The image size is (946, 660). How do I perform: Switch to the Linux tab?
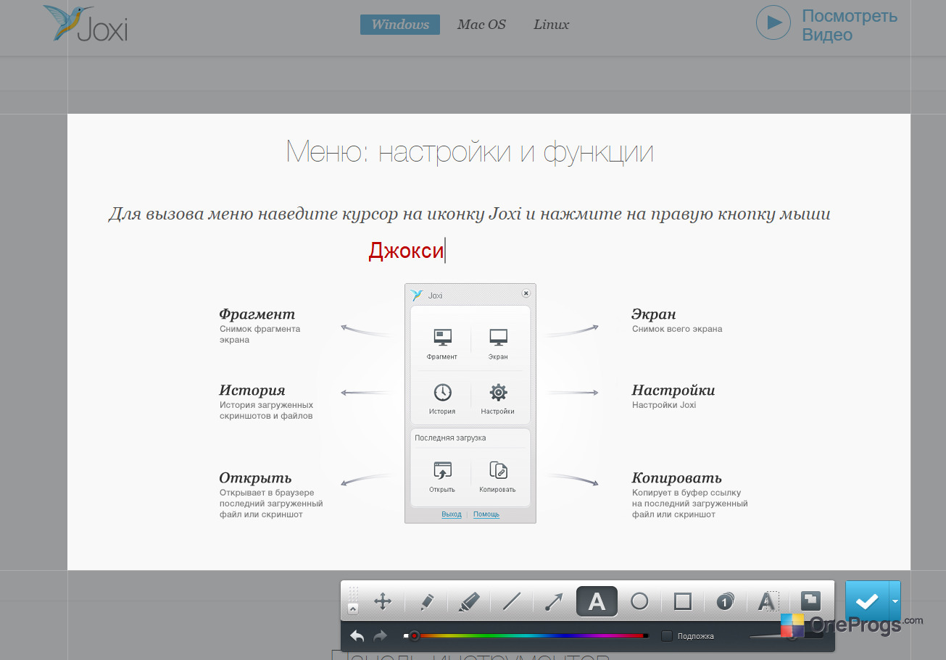(x=552, y=25)
